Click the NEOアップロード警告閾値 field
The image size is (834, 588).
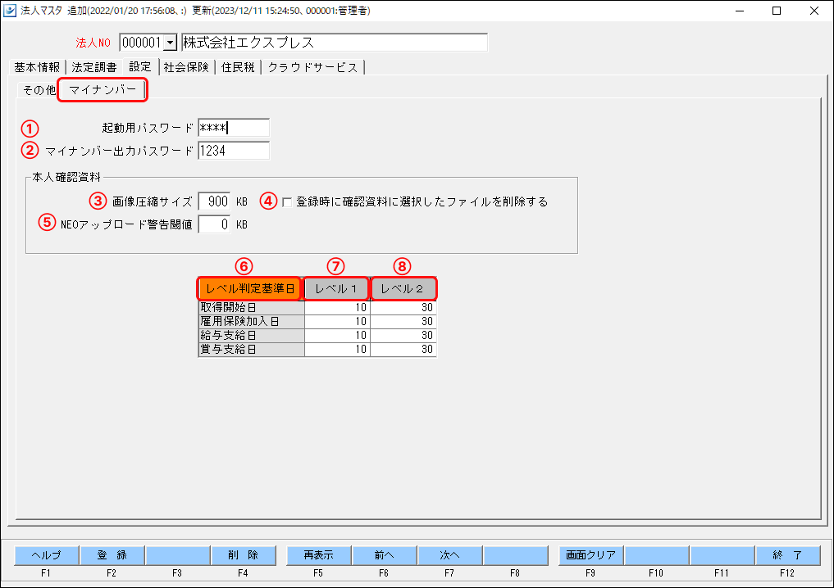[214, 224]
